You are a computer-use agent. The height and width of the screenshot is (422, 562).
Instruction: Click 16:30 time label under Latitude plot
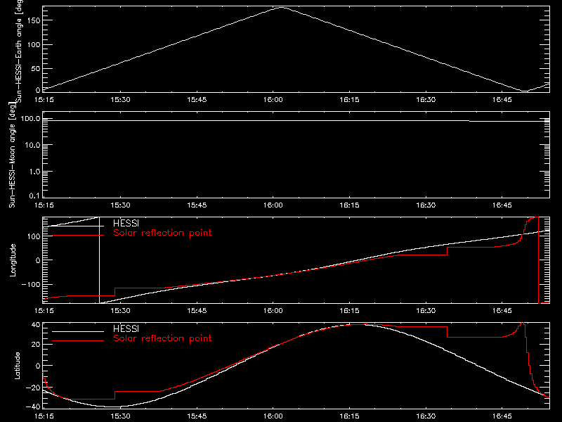426,416
